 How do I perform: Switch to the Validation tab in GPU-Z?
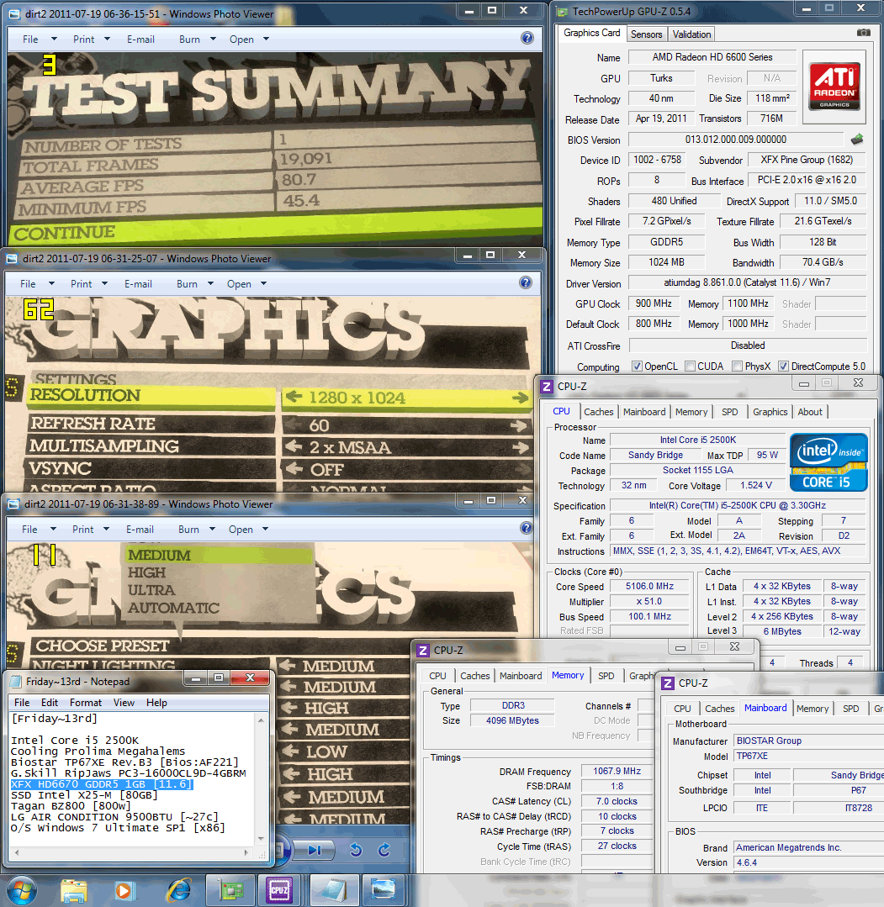click(x=691, y=34)
